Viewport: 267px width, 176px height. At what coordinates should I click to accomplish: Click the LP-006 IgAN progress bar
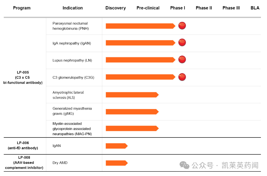(116, 146)
